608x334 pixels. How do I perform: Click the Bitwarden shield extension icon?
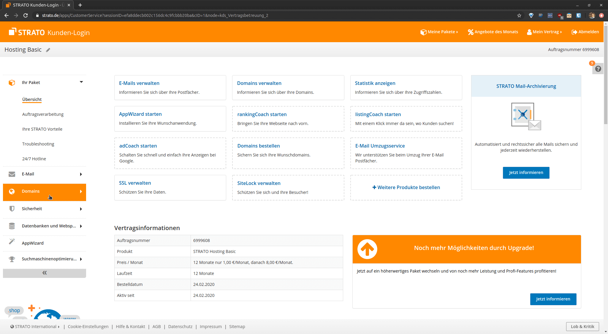[579, 15]
